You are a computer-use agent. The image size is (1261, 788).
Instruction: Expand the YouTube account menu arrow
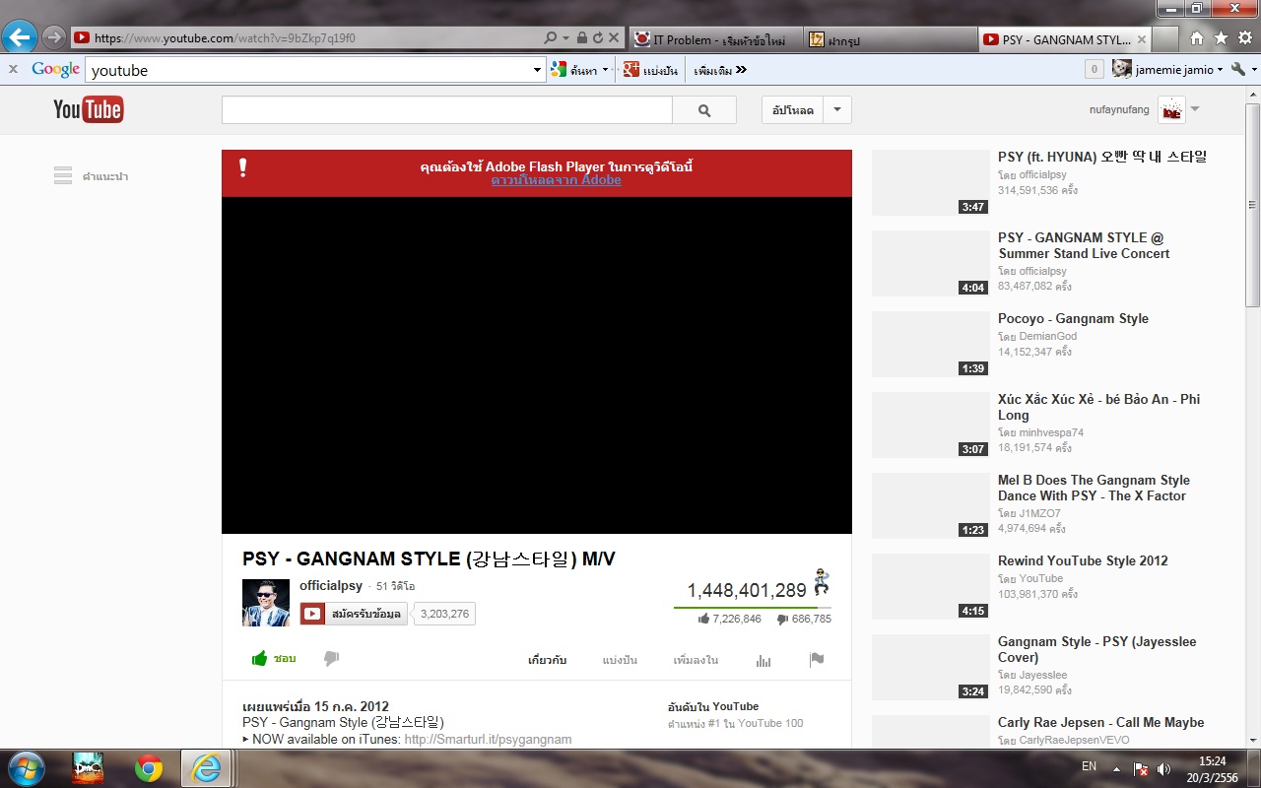[1195, 109]
